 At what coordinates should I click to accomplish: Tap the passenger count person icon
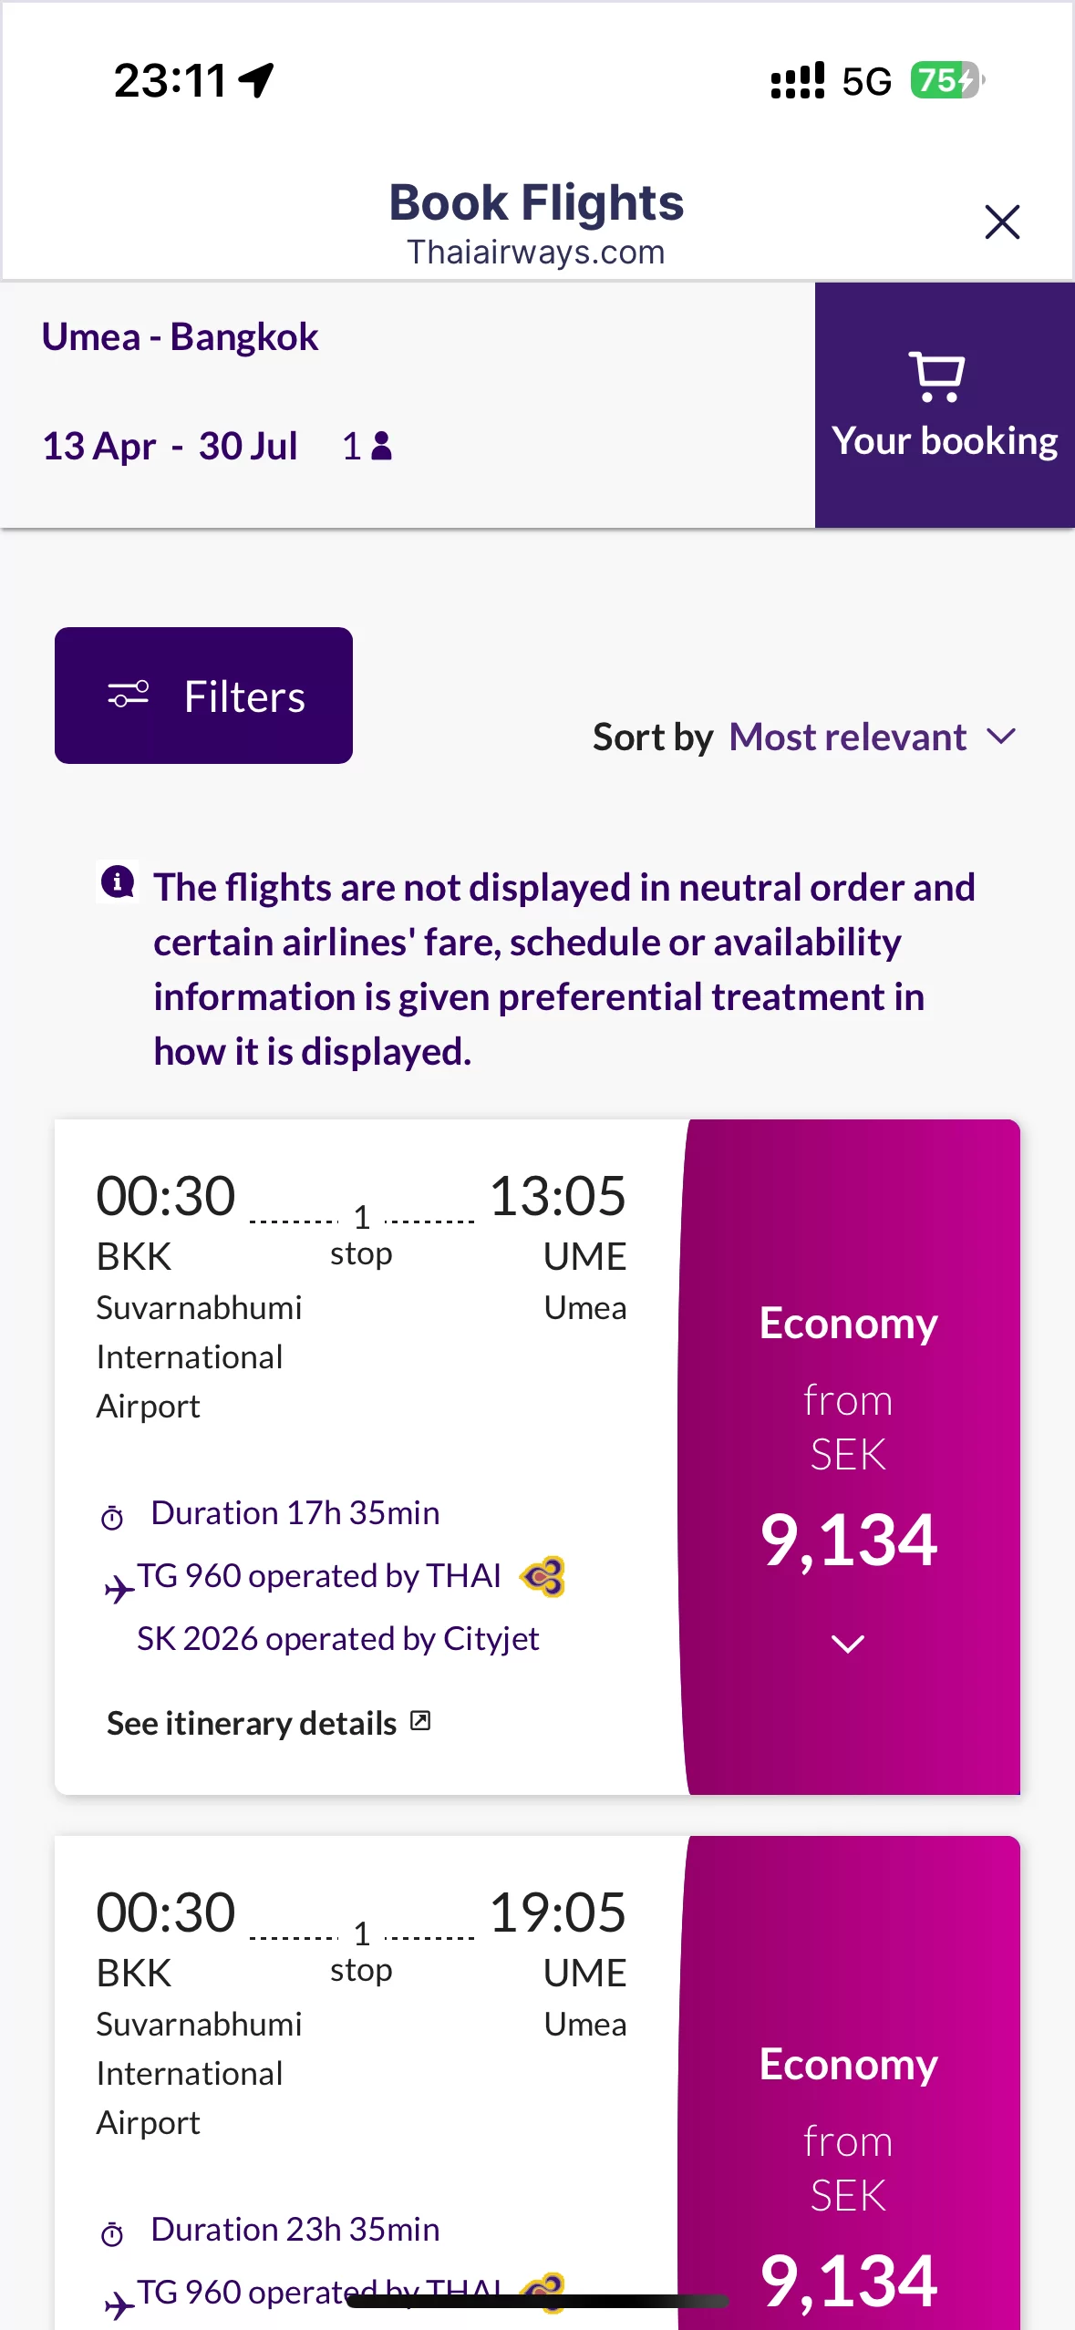[382, 446]
